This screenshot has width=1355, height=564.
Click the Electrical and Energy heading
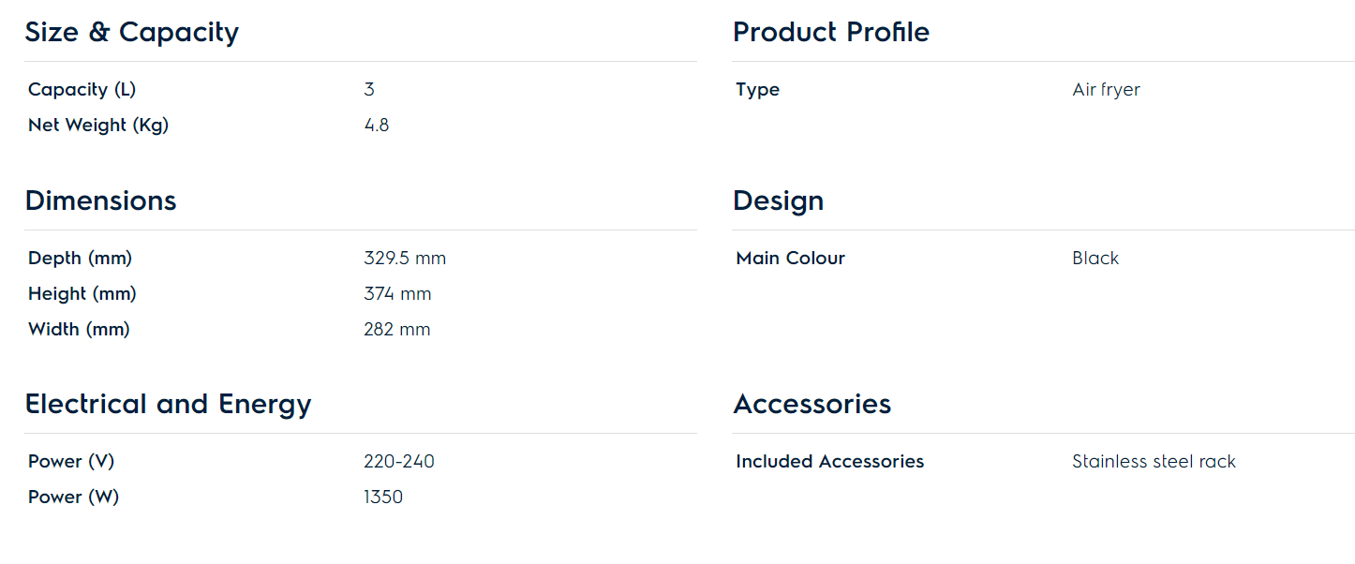click(168, 405)
